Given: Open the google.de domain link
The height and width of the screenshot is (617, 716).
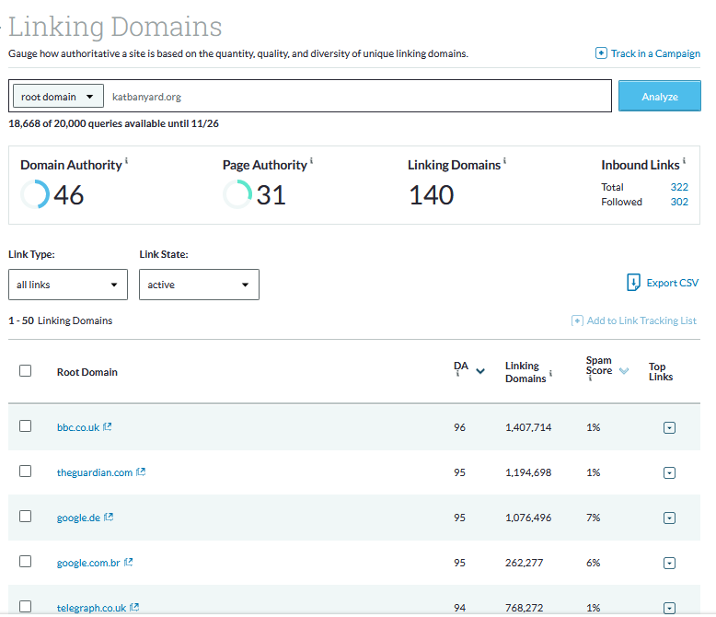Looking at the screenshot, I should click(x=78, y=518).
